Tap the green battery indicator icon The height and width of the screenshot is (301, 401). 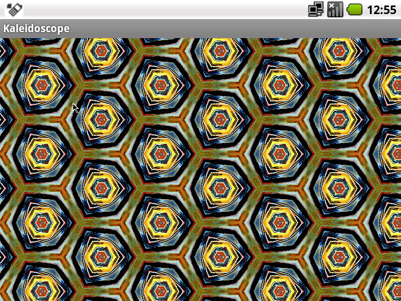click(354, 10)
